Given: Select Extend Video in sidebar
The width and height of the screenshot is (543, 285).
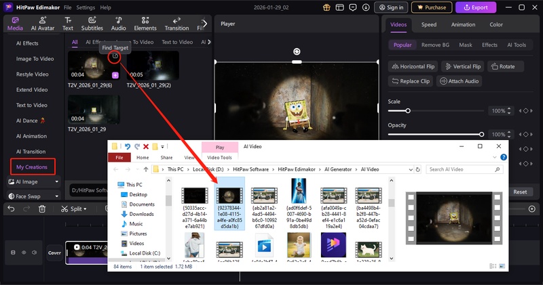Looking at the screenshot, I should 31,89.
